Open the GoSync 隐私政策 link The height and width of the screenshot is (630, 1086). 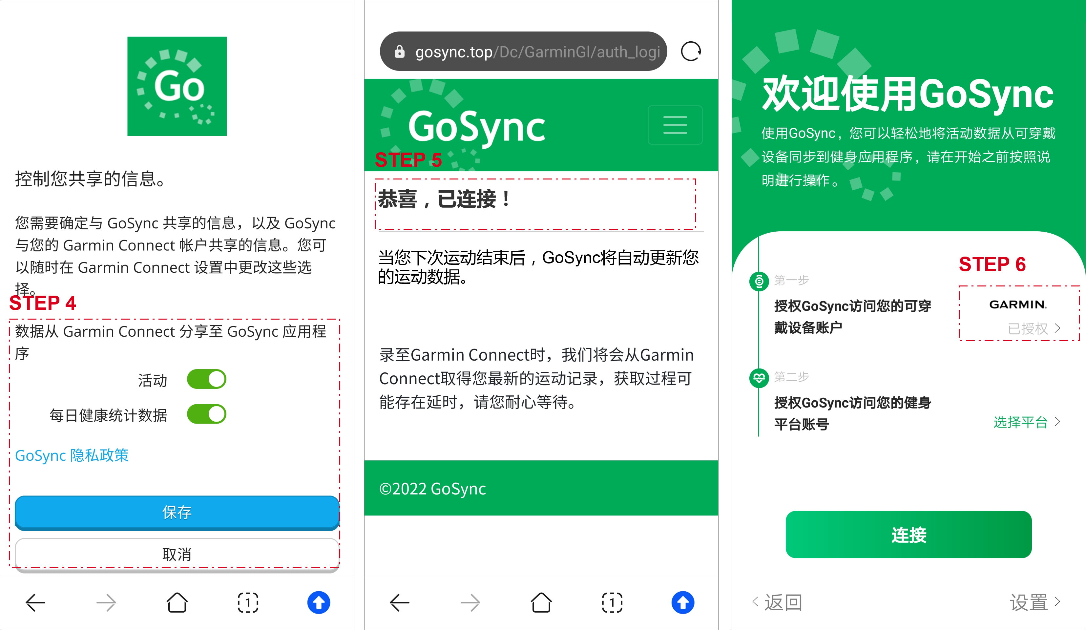coord(72,455)
